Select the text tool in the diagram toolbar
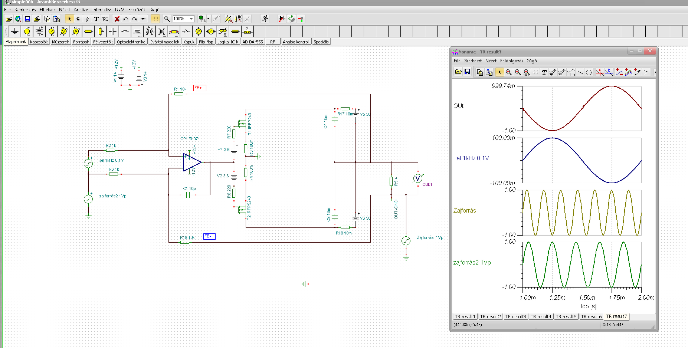 pyautogui.click(x=544, y=72)
